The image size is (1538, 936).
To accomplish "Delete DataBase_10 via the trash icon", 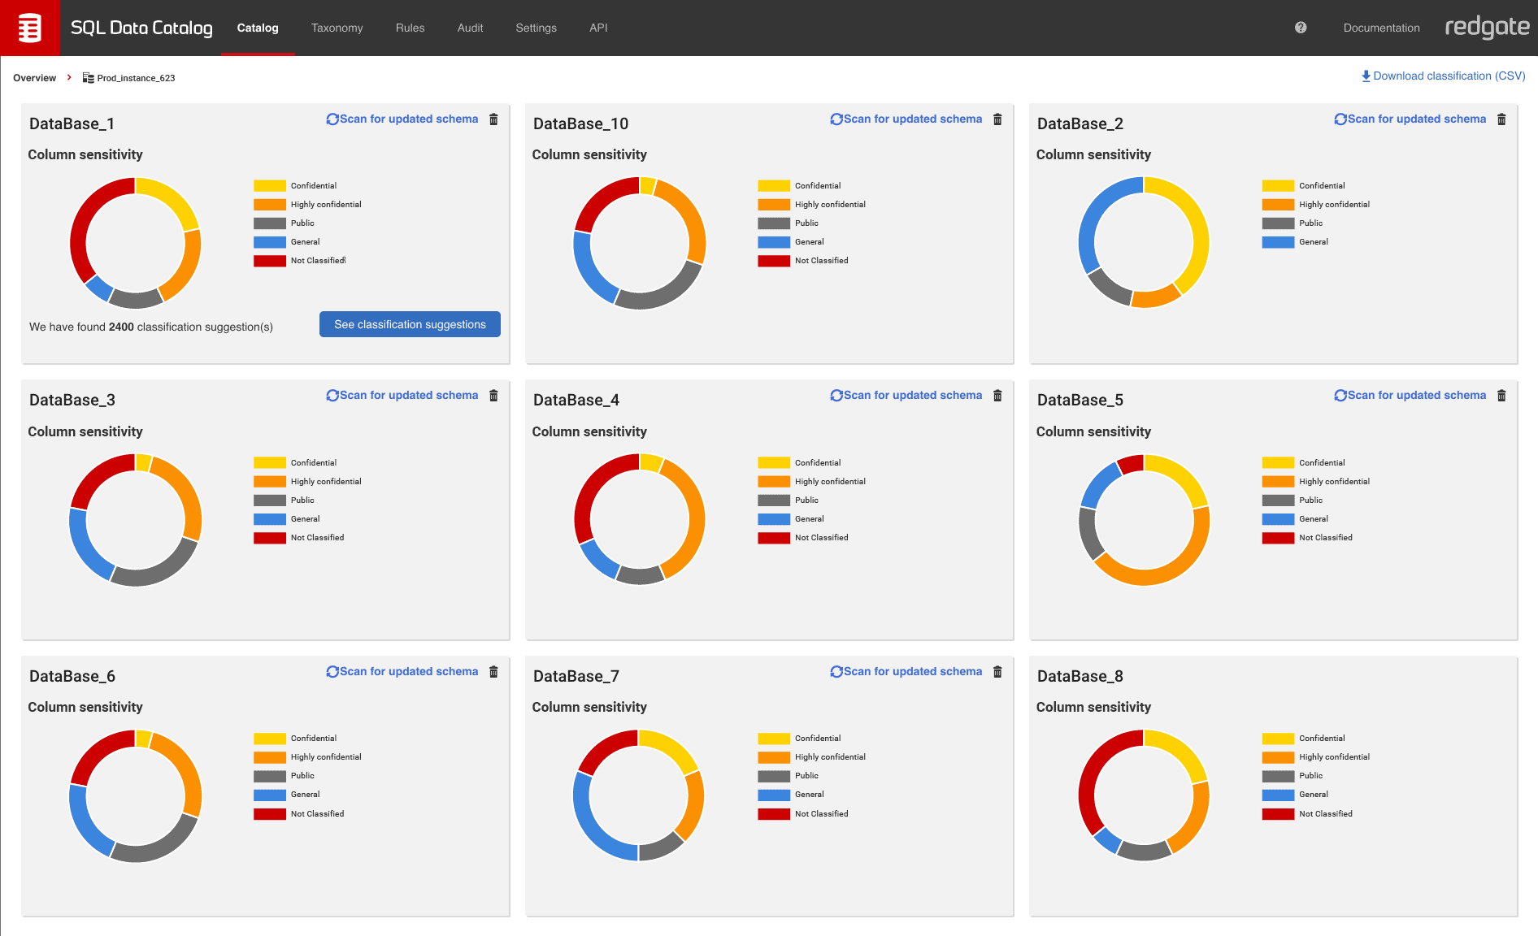I will point(997,119).
